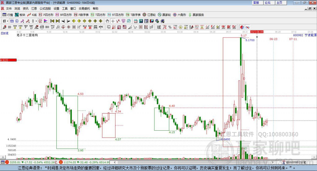The image size is (317, 171).
Task: Open the 交易委托 menu
Action: click(x=84, y=8)
